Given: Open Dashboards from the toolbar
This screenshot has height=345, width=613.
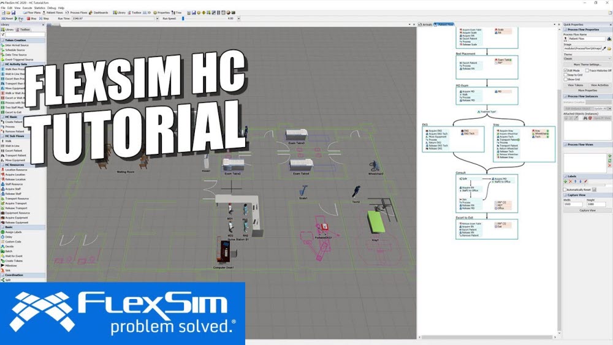Looking at the screenshot, I should click(99, 12).
